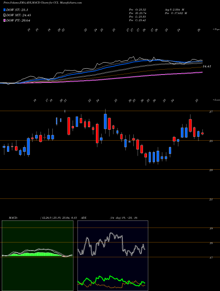
Task: Click the ADX panel title label
Action: coord(84,218)
